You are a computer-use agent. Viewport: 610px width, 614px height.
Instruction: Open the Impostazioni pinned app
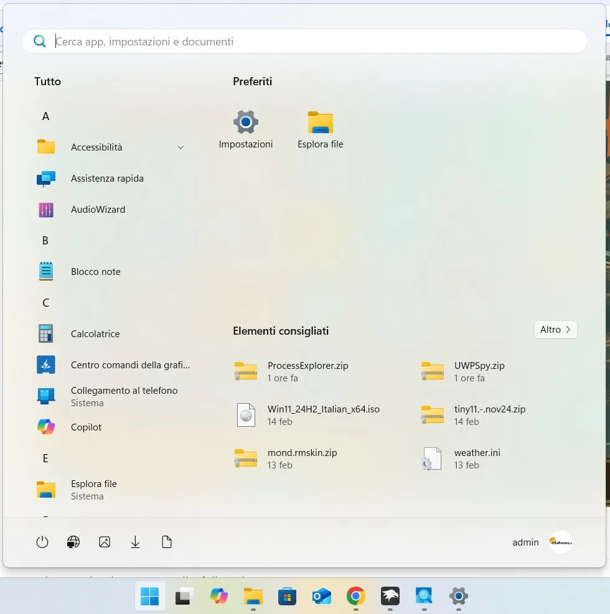[x=246, y=129]
